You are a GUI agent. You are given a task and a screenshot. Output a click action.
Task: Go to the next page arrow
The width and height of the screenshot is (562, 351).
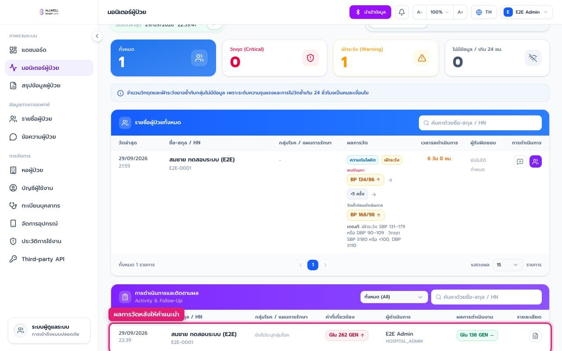tap(325, 265)
